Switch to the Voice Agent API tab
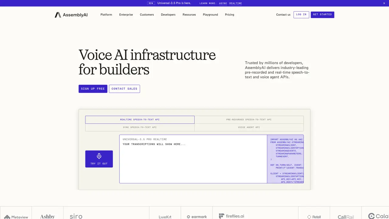Viewport: 389px width, 219px height. coord(249,127)
